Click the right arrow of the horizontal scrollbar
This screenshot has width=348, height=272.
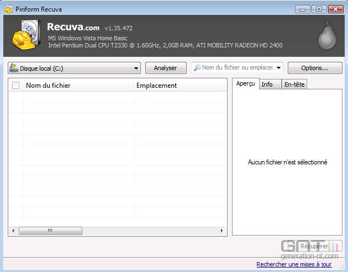coord(222,231)
